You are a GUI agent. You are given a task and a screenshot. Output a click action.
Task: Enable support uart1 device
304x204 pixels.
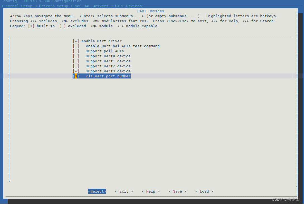tap(76, 61)
